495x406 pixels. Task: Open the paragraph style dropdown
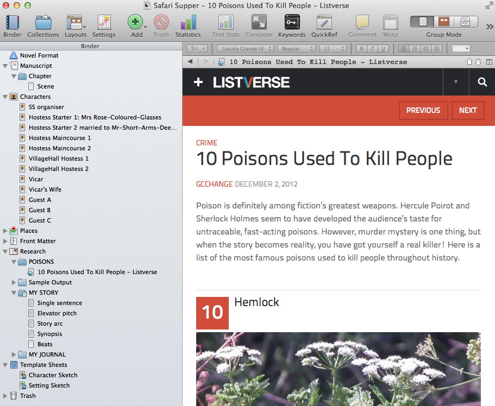click(197, 49)
